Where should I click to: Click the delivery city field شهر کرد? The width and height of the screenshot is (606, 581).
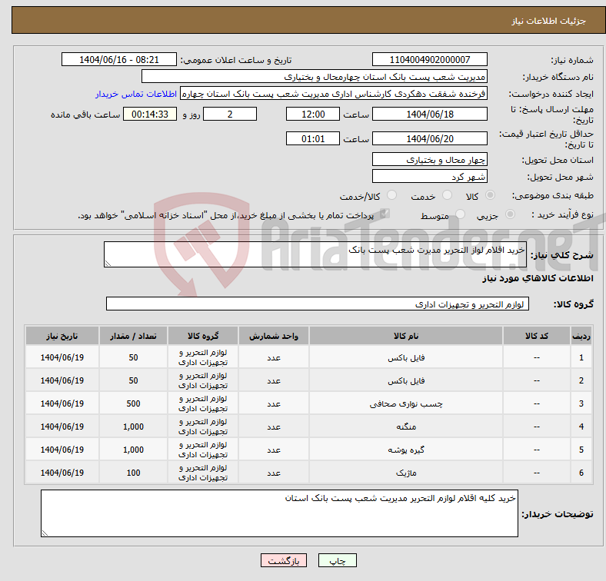point(429,177)
